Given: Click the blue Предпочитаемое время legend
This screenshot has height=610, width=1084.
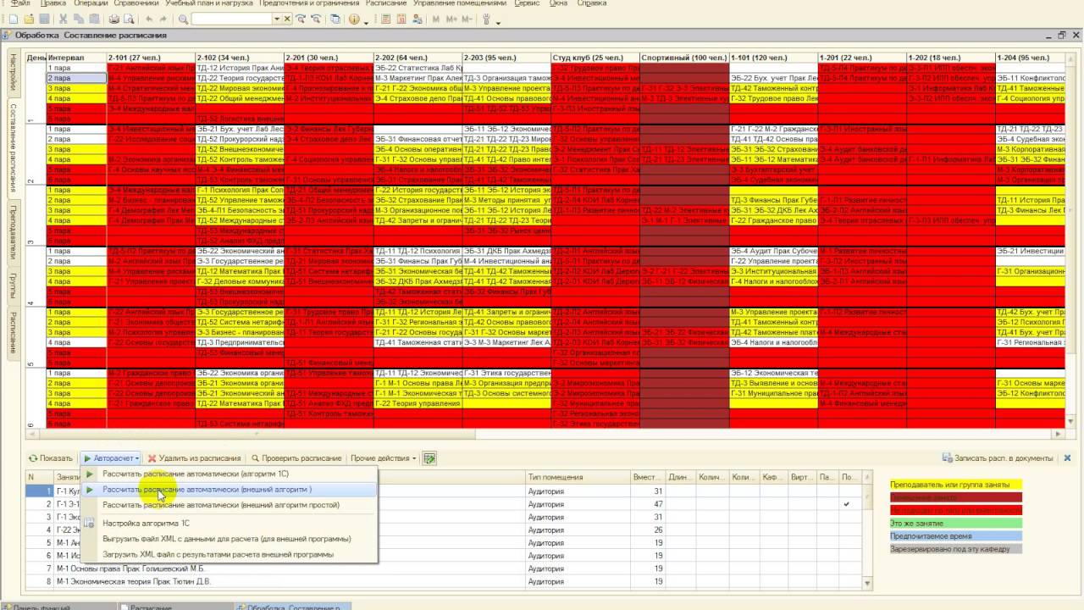Looking at the screenshot, I should (955, 536).
